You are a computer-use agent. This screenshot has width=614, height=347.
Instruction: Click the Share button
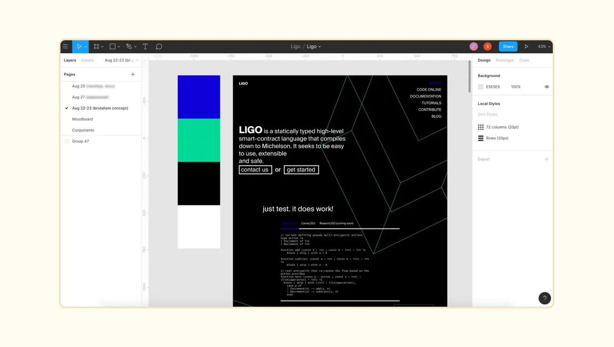click(x=508, y=46)
